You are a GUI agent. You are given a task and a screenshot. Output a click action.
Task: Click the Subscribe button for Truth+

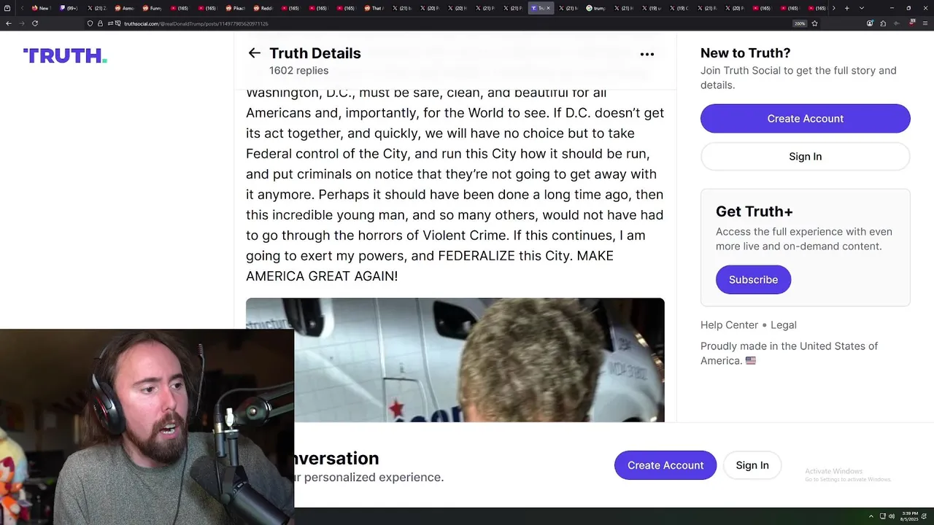pos(753,279)
